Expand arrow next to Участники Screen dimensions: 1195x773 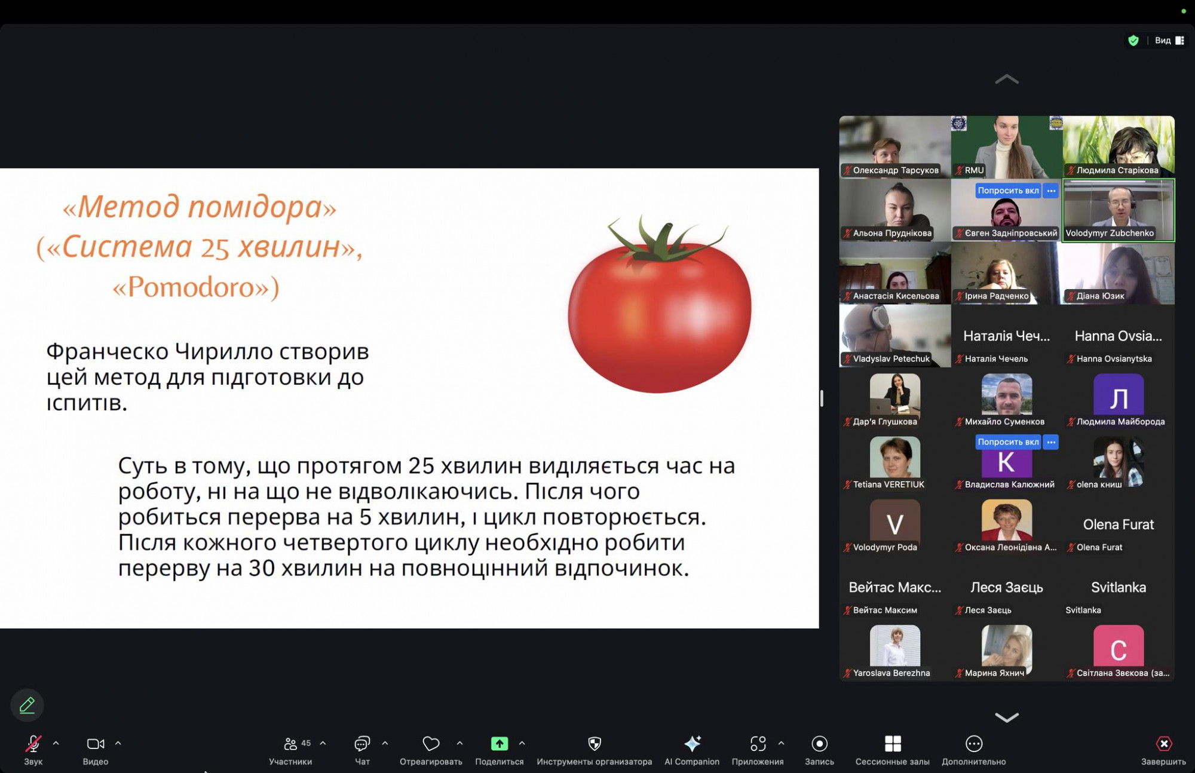click(x=323, y=743)
